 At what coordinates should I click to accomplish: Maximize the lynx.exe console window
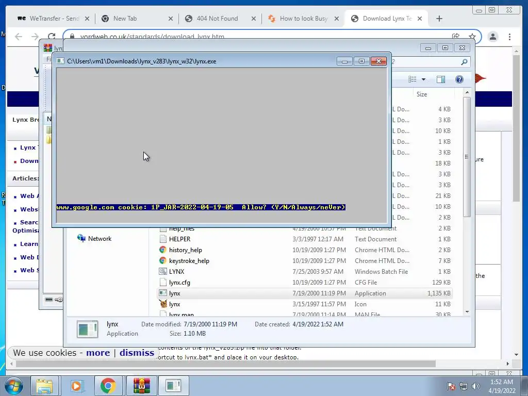(x=361, y=61)
